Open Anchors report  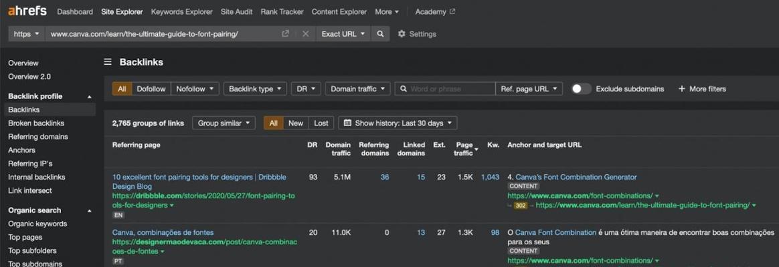[x=22, y=150]
